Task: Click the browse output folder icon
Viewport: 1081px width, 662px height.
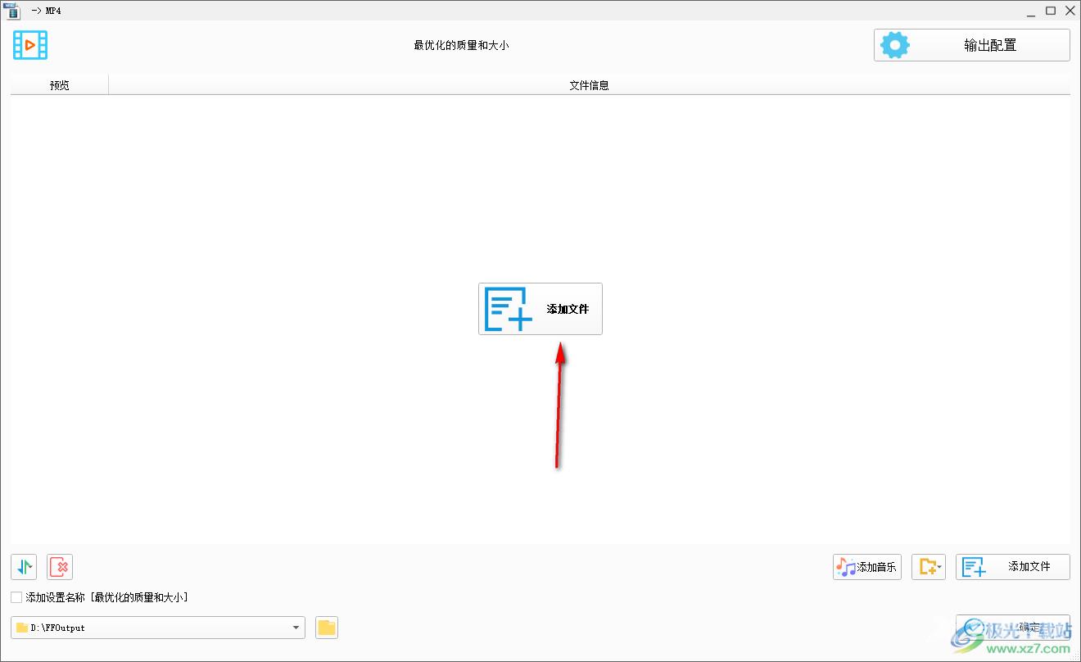Action: pyautogui.click(x=327, y=628)
